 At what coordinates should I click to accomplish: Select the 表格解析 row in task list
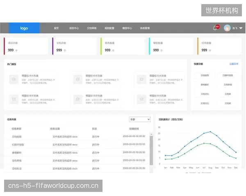77,153
